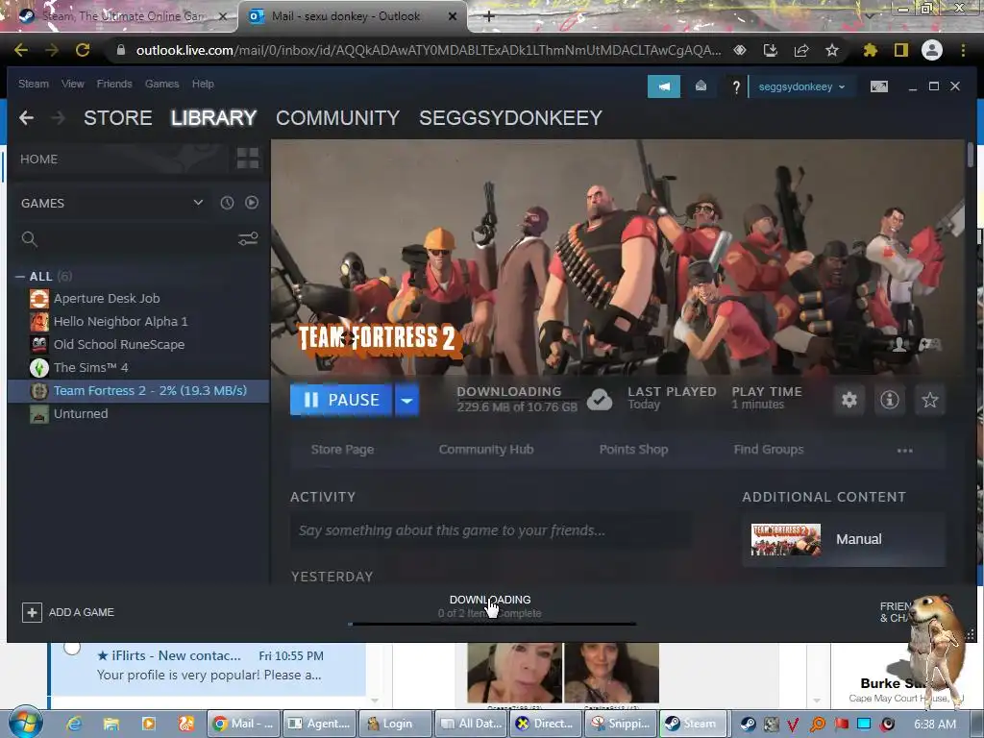Image resolution: width=984 pixels, height=738 pixels.
Task: Click plus icon to add a game
Action: tap(32, 612)
